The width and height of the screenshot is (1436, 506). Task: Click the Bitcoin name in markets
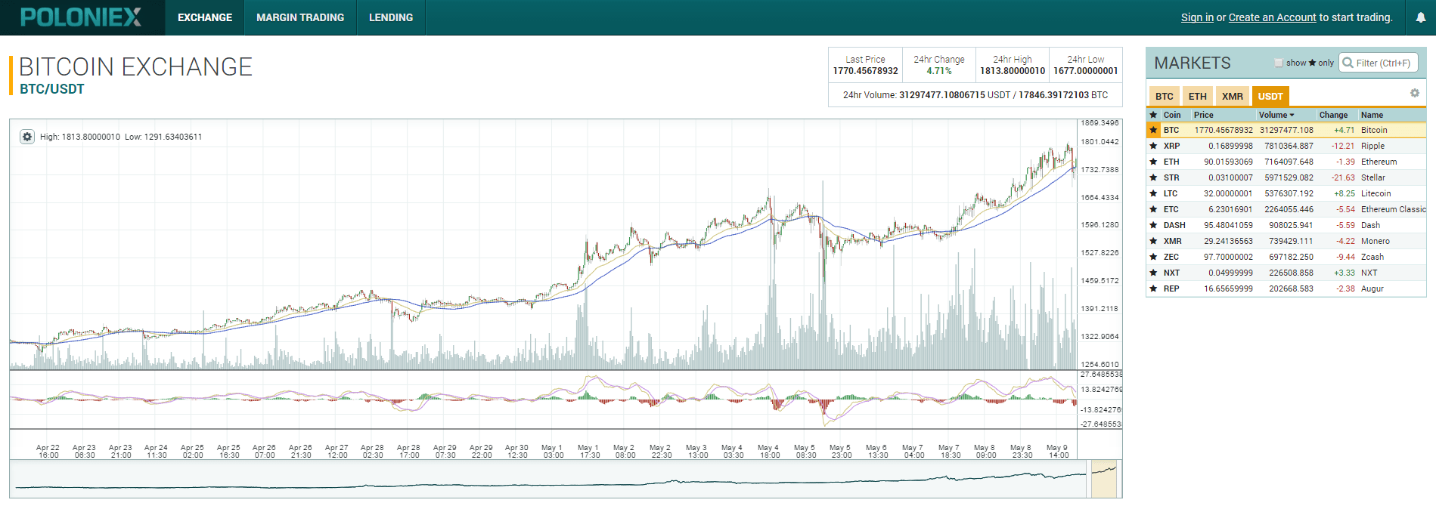tap(1374, 130)
